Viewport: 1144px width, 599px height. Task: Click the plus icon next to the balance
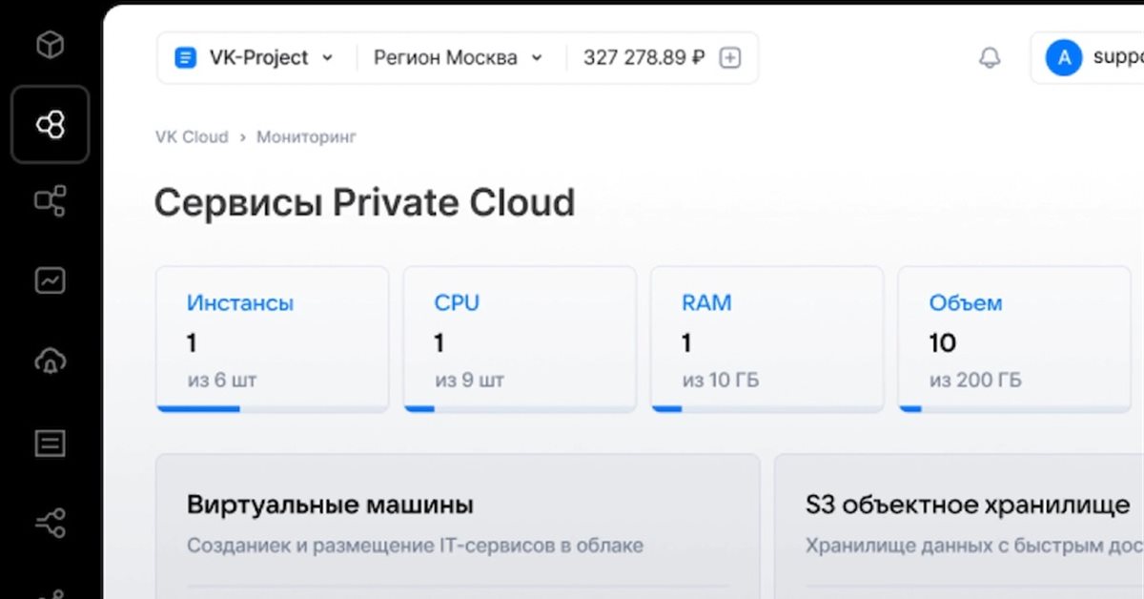(729, 57)
